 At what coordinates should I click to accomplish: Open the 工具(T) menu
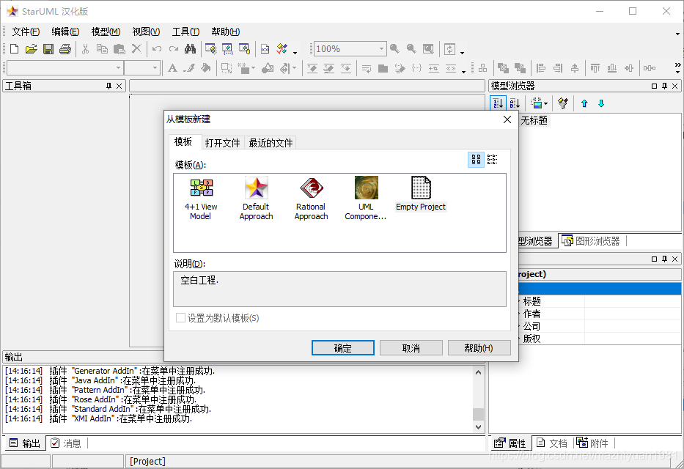pos(185,32)
